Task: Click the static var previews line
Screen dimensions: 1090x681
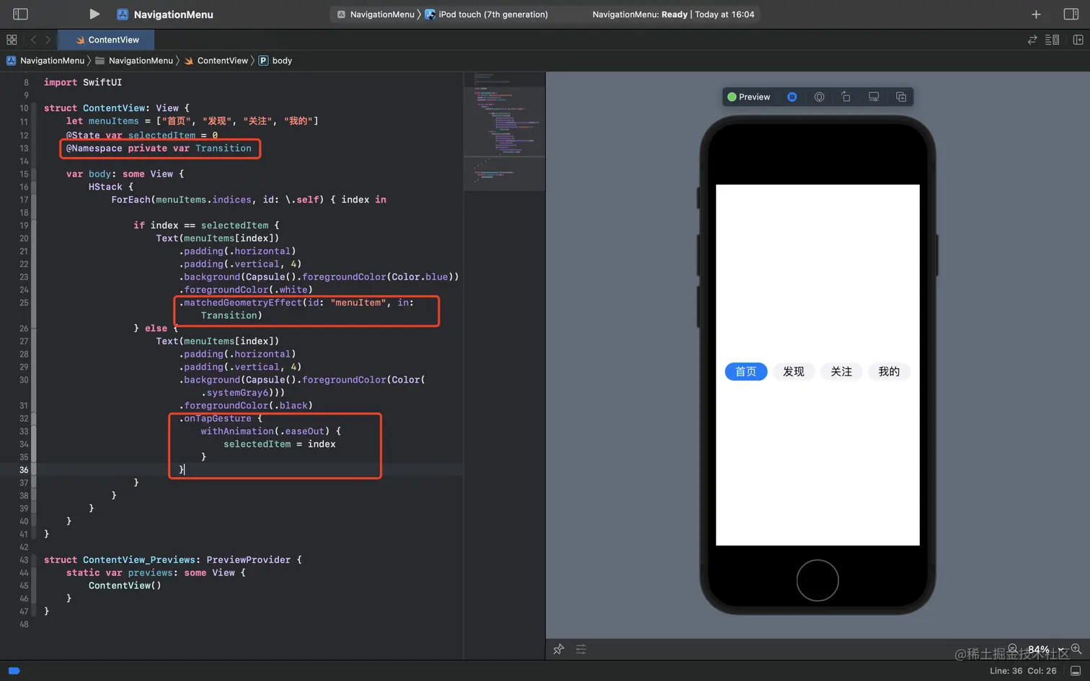Action: [156, 573]
